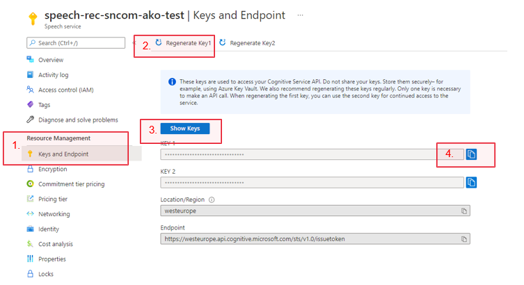The image size is (524, 285).
Task: Regenerate Key2 from the toolbar
Action: coord(247,43)
